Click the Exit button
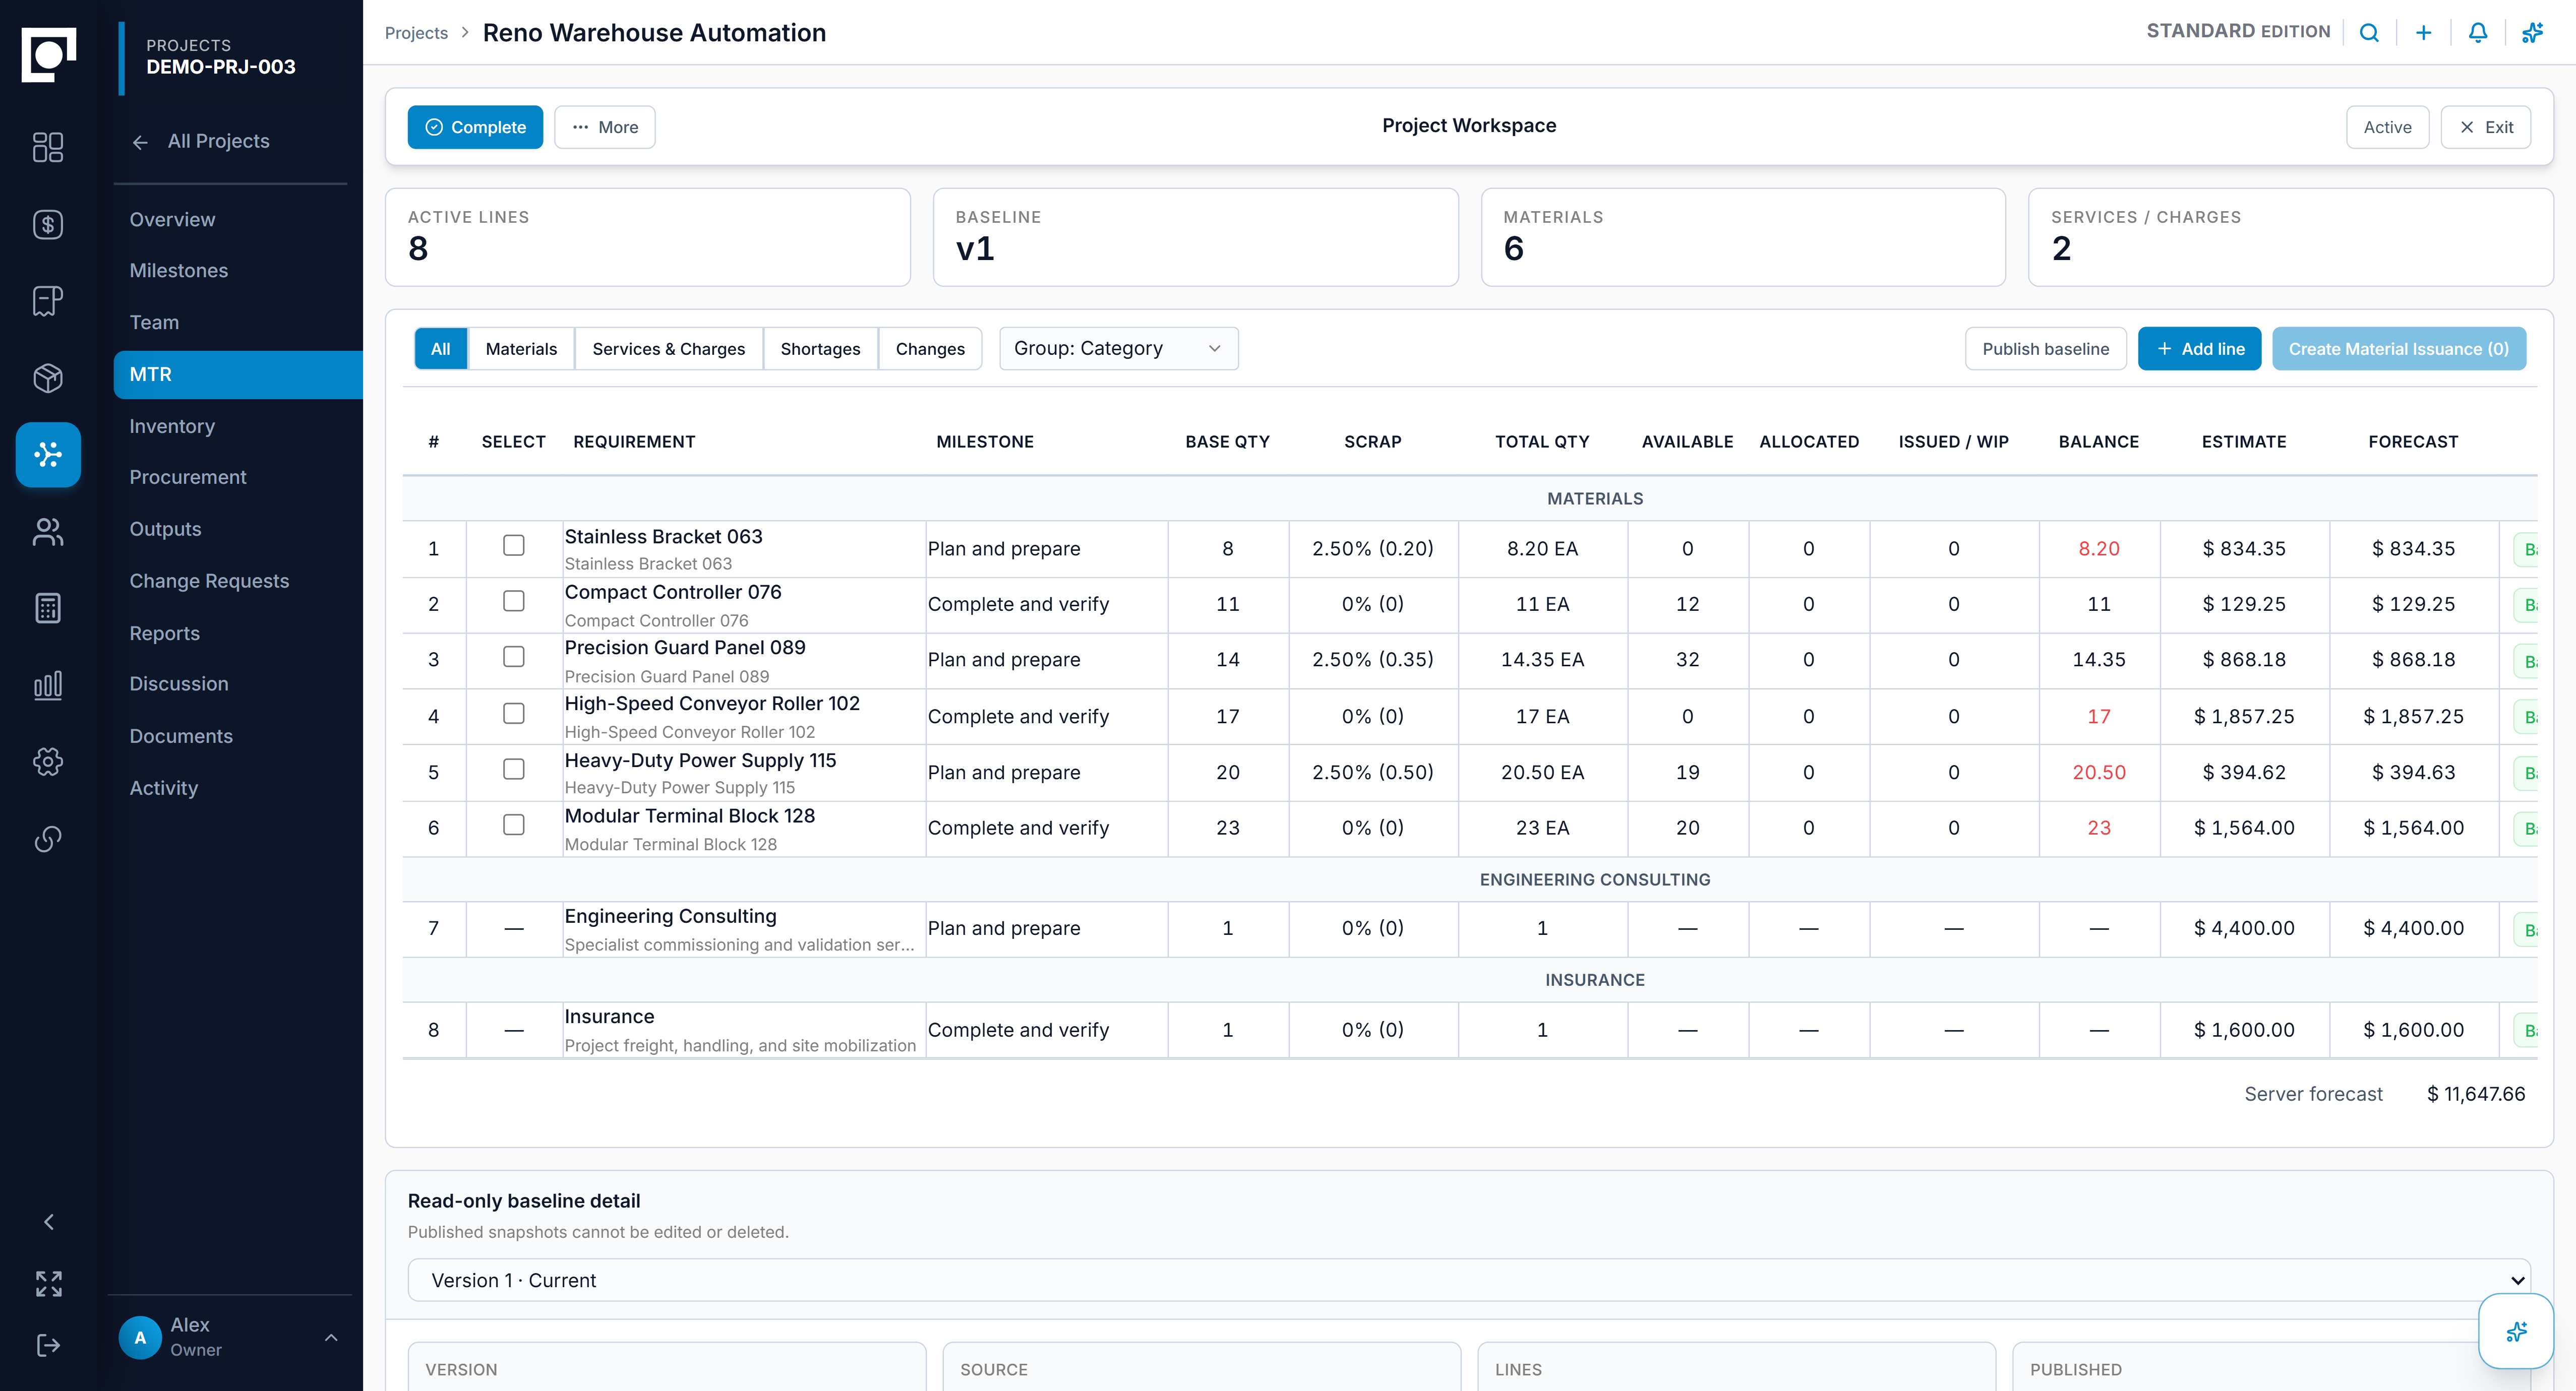Viewport: 2576px width, 1391px height. pyautogui.click(x=2485, y=127)
